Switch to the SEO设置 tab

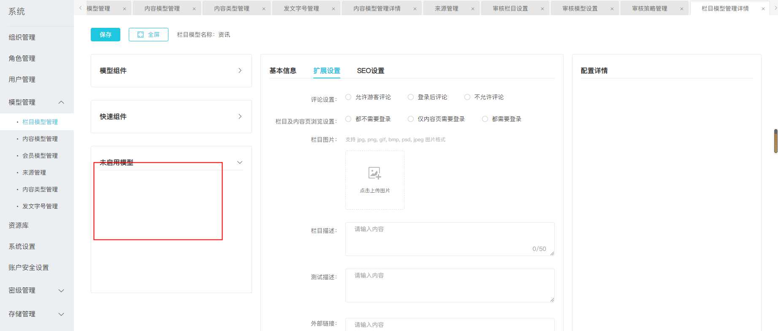[x=370, y=70]
